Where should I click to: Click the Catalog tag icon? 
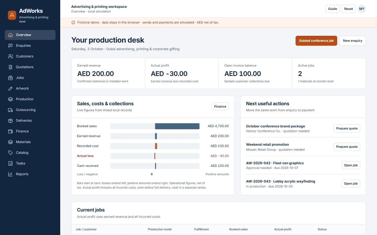click(10, 153)
